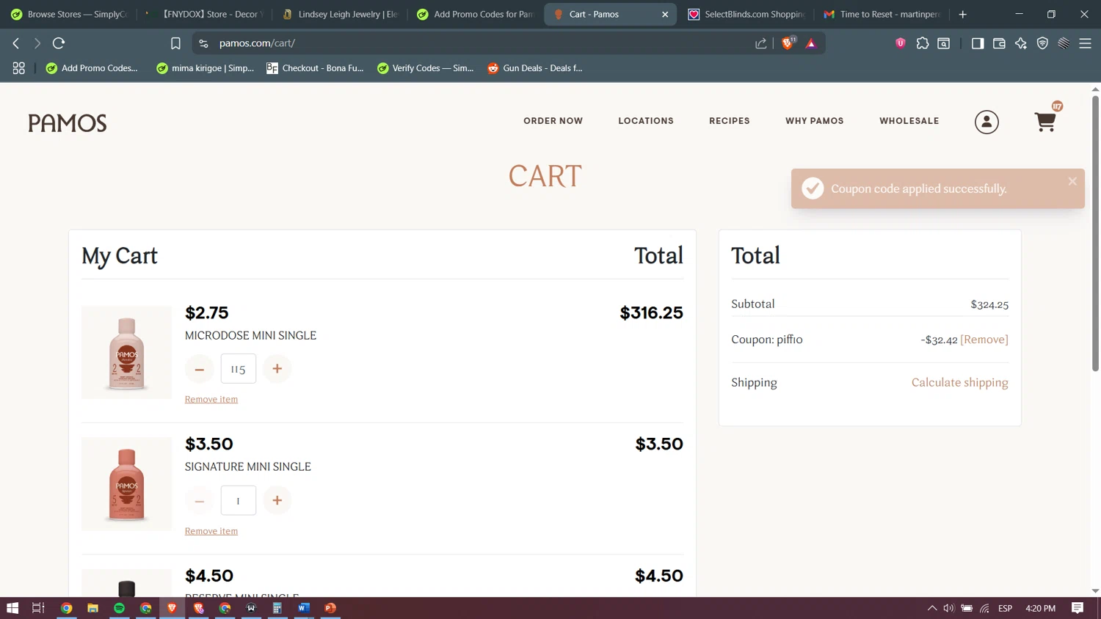The width and height of the screenshot is (1101, 619).
Task: Remove the piffio coupon
Action: 984,340
